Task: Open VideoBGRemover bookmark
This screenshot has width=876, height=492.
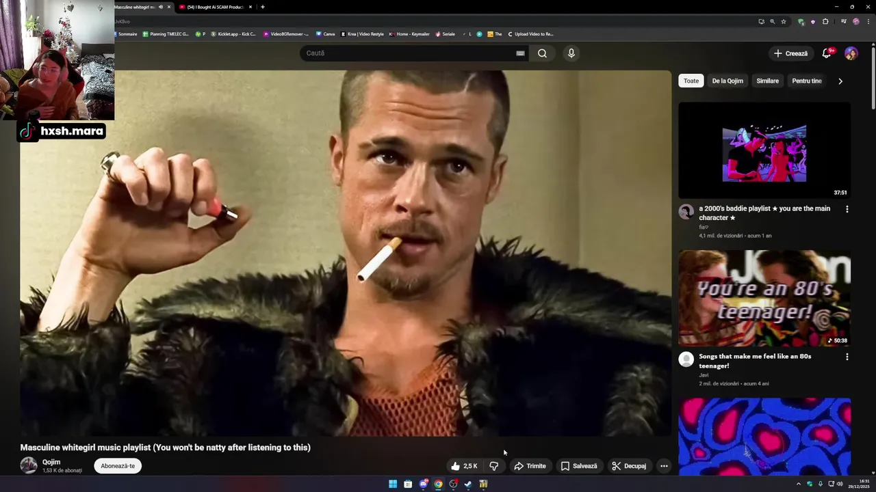Action: (x=286, y=33)
